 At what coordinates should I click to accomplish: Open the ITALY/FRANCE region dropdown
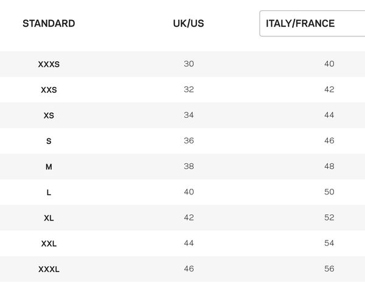click(312, 24)
